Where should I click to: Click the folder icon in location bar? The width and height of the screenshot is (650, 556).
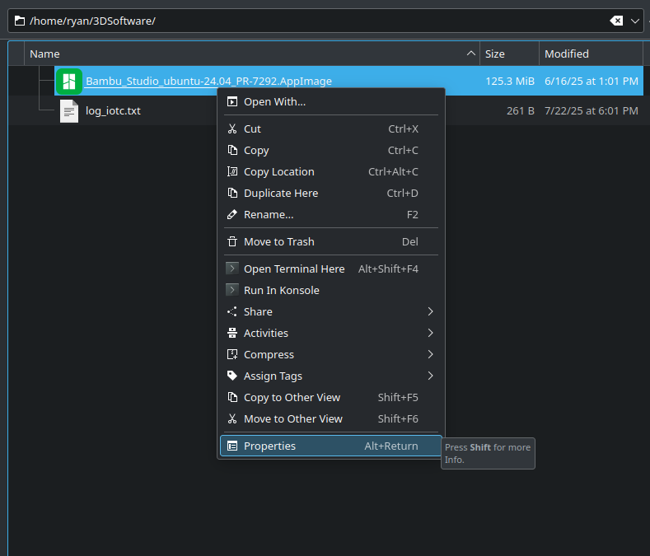[20, 21]
